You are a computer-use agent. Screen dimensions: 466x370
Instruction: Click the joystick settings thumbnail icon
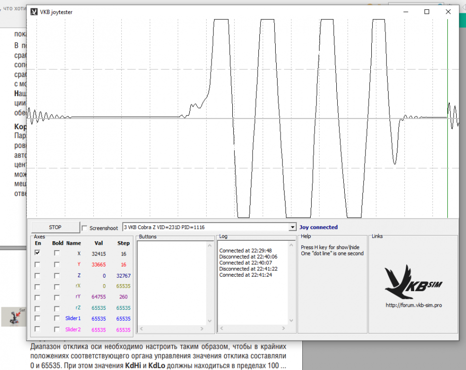tap(14, 317)
